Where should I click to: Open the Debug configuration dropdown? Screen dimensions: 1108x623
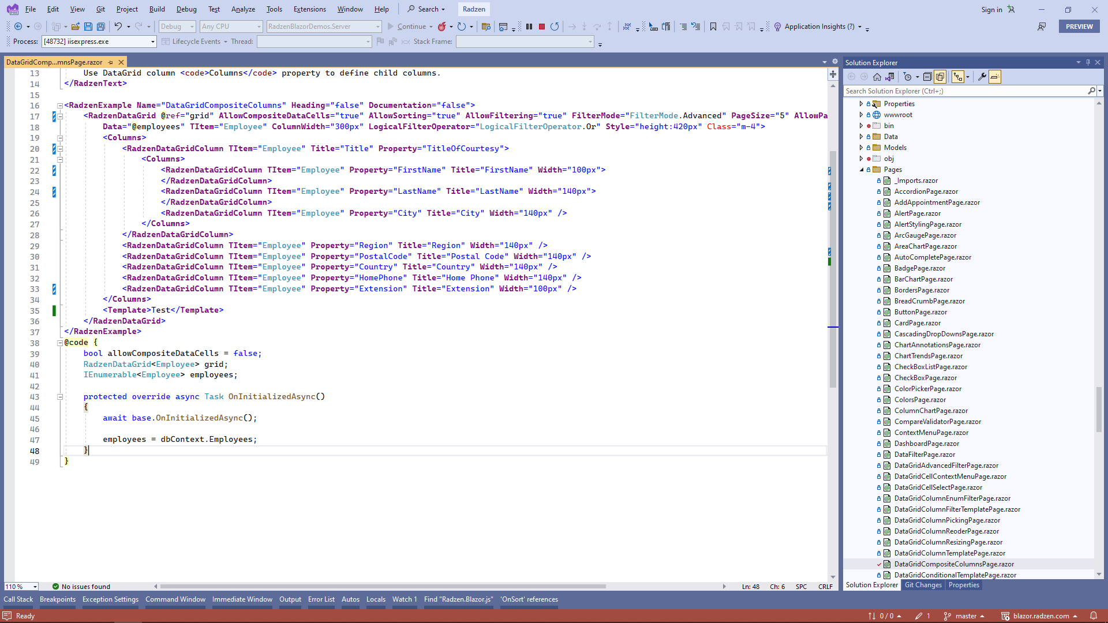pos(178,27)
